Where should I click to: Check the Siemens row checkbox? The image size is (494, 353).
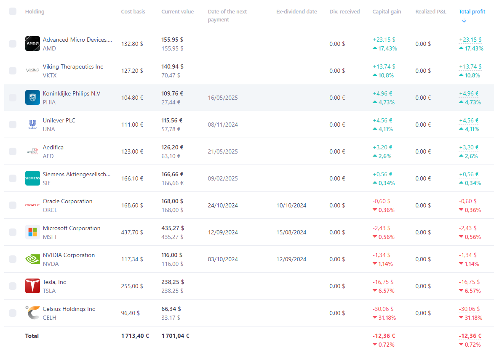(13, 178)
